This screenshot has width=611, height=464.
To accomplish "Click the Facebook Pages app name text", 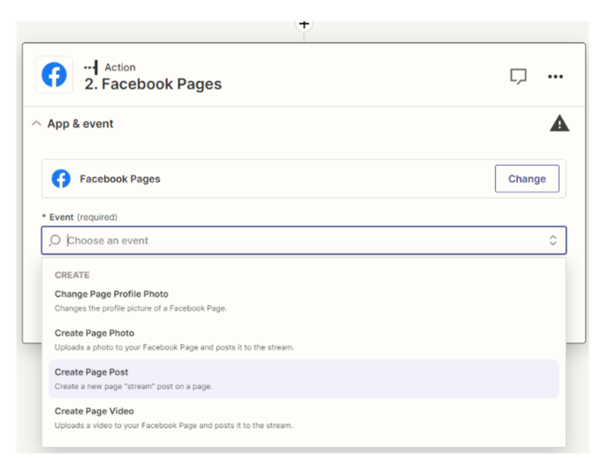I will (120, 179).
